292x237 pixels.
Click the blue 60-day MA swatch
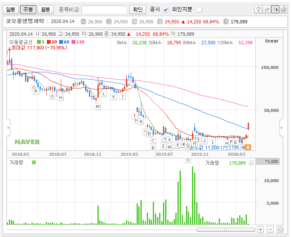point(61,42)
